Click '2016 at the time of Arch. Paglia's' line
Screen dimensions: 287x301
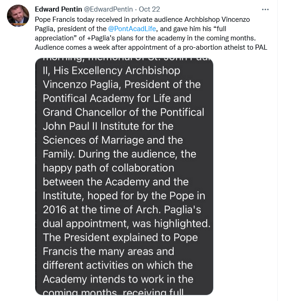[122, 209]
